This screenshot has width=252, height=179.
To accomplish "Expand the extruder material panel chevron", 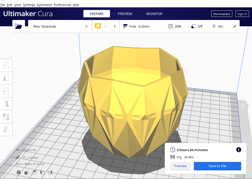I will tap(115, 26).
